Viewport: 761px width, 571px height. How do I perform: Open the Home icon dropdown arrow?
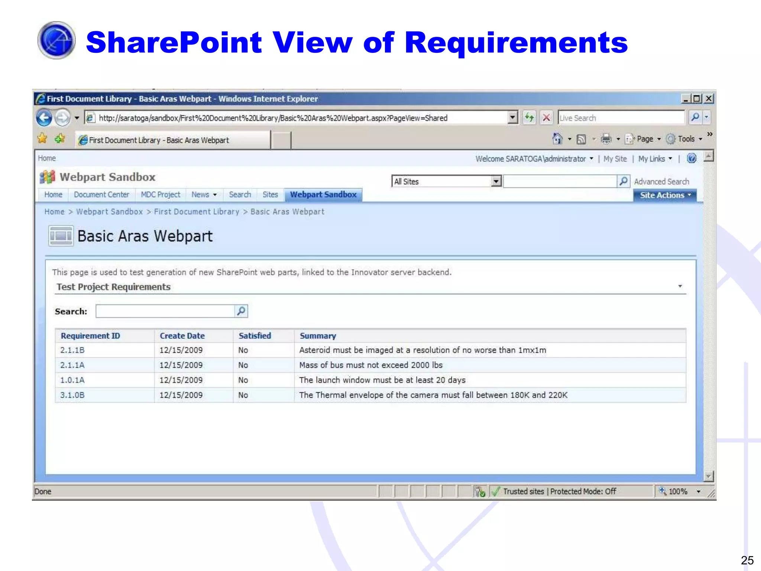click(x=569, y=139)
